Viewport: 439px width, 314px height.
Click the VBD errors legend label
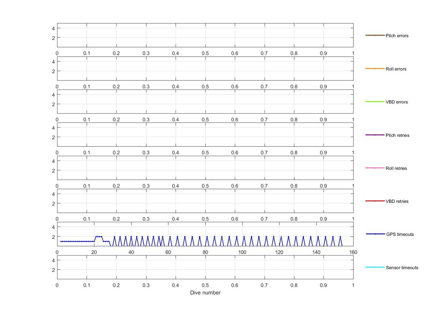coord(397,102)
